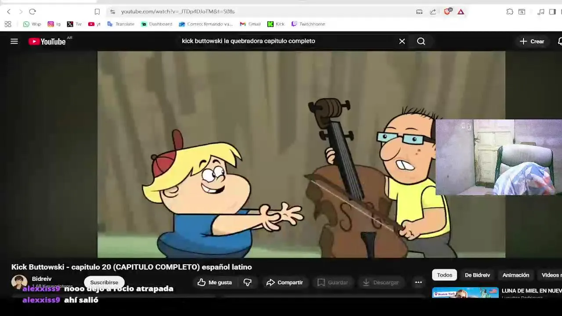Open the YouTube hamburger guide menu
562x316 pixels.
[14, 41]
